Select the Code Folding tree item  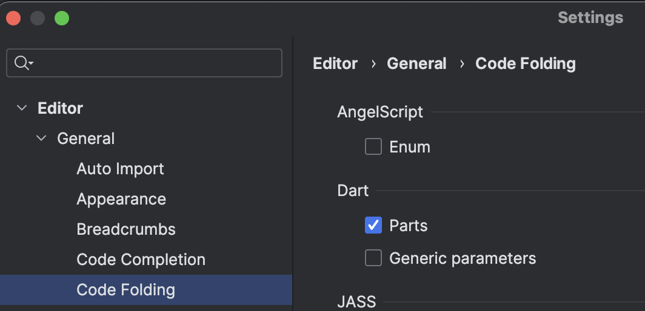pos(125,290)
